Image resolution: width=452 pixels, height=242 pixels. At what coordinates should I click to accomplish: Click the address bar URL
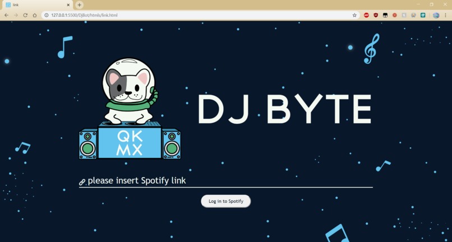84,15
